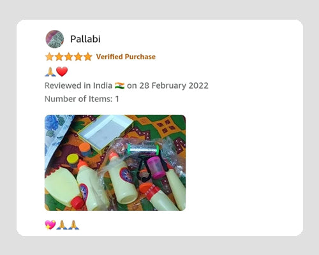
Task: Click the middle folded hands emoji below photo
Action: [62, 225]
